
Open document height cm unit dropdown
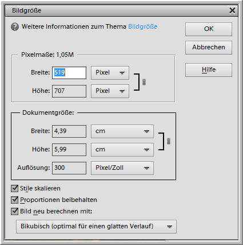[x=122, y=150]
